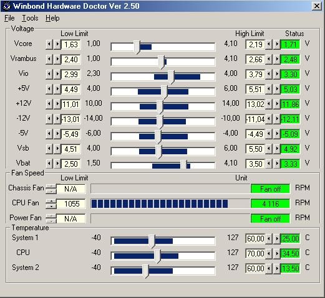Increase CPU temperature limit right arrow
This screenshot has width=325, height=298.
pyautogui.click(x=277, y=253)
